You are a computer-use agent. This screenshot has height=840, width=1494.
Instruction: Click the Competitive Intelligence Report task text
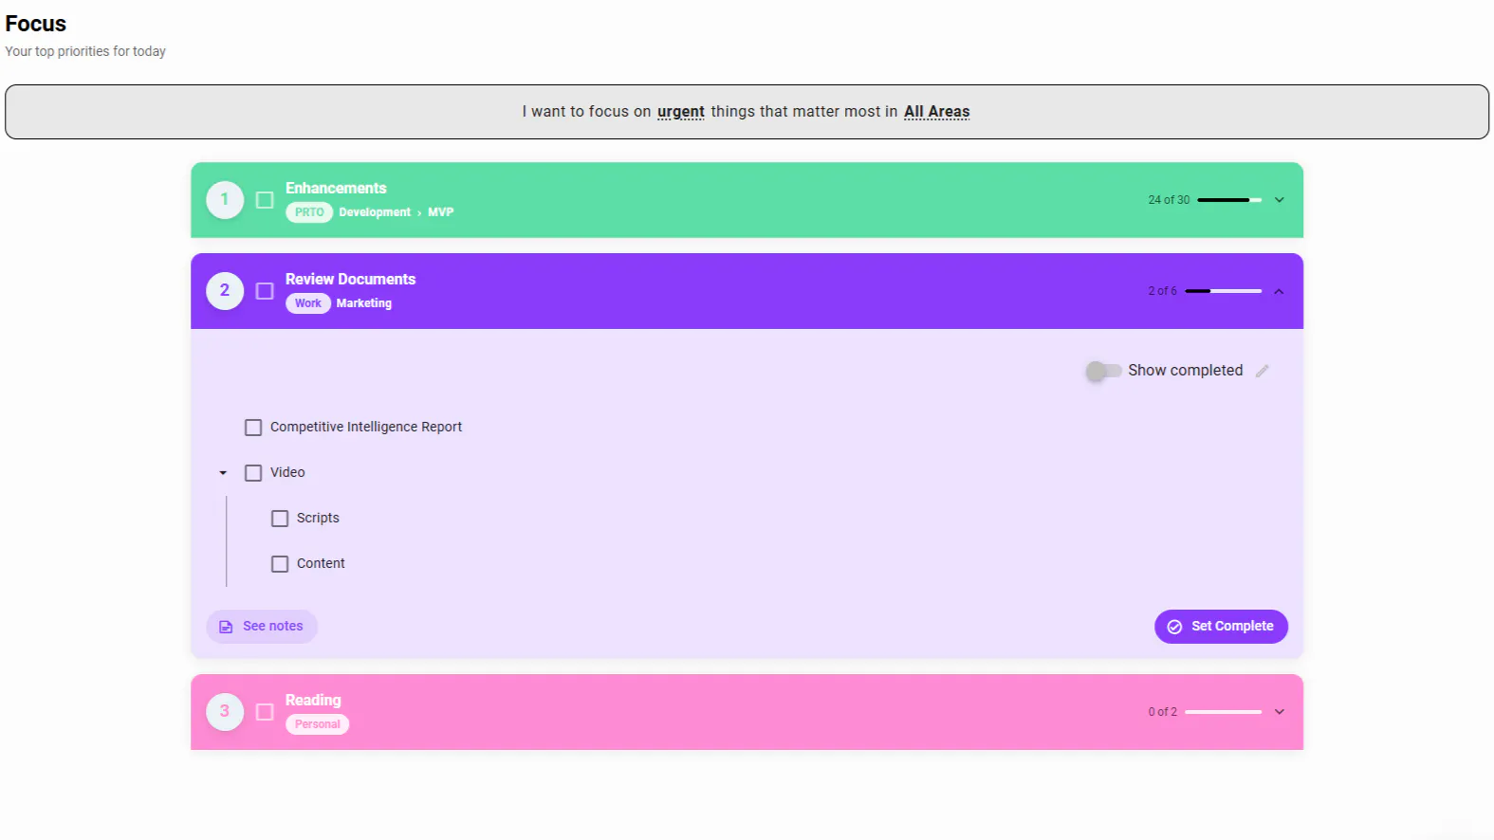click(366, 428)
